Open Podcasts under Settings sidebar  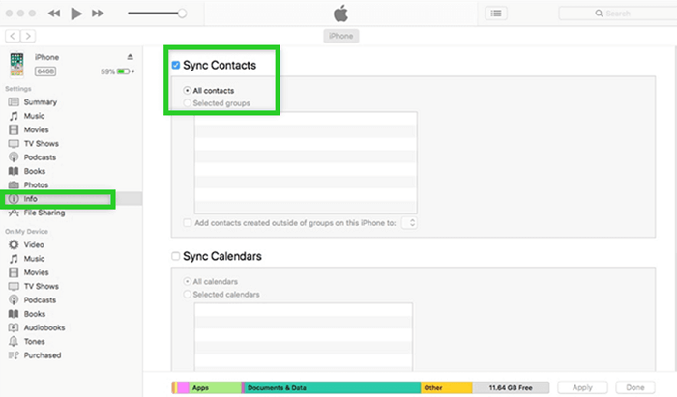40,157
